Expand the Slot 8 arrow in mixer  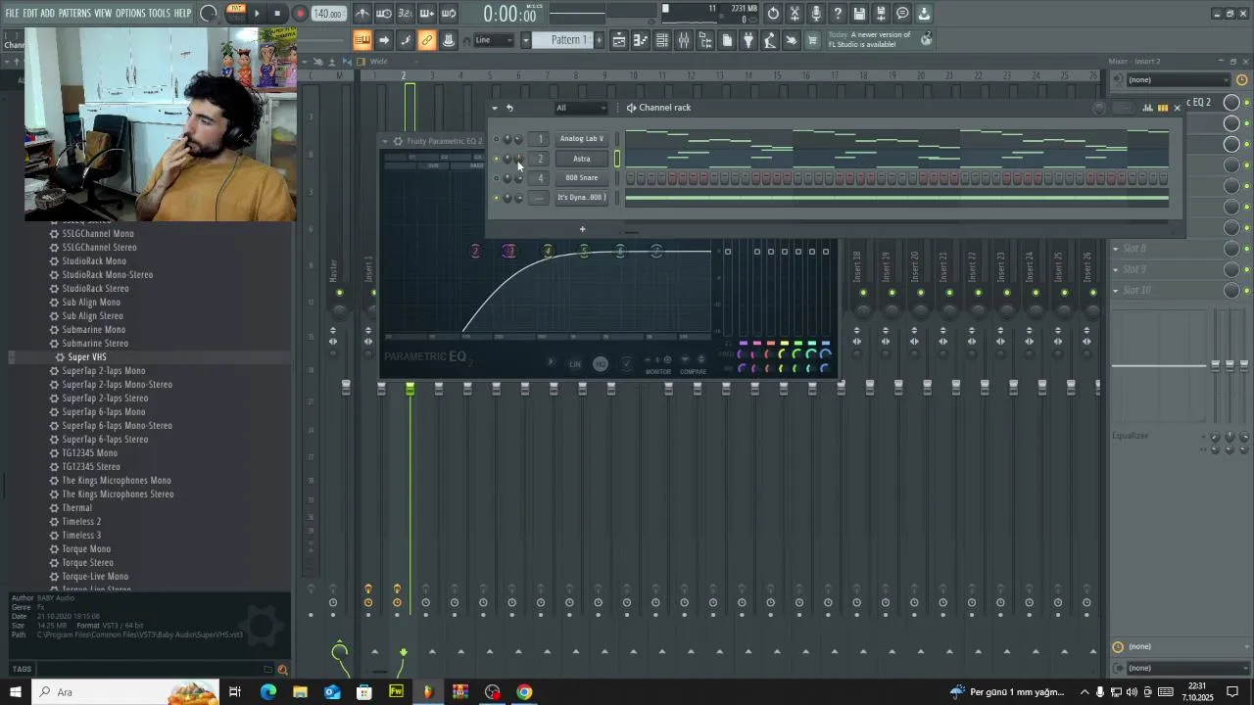click(1115, 249)
